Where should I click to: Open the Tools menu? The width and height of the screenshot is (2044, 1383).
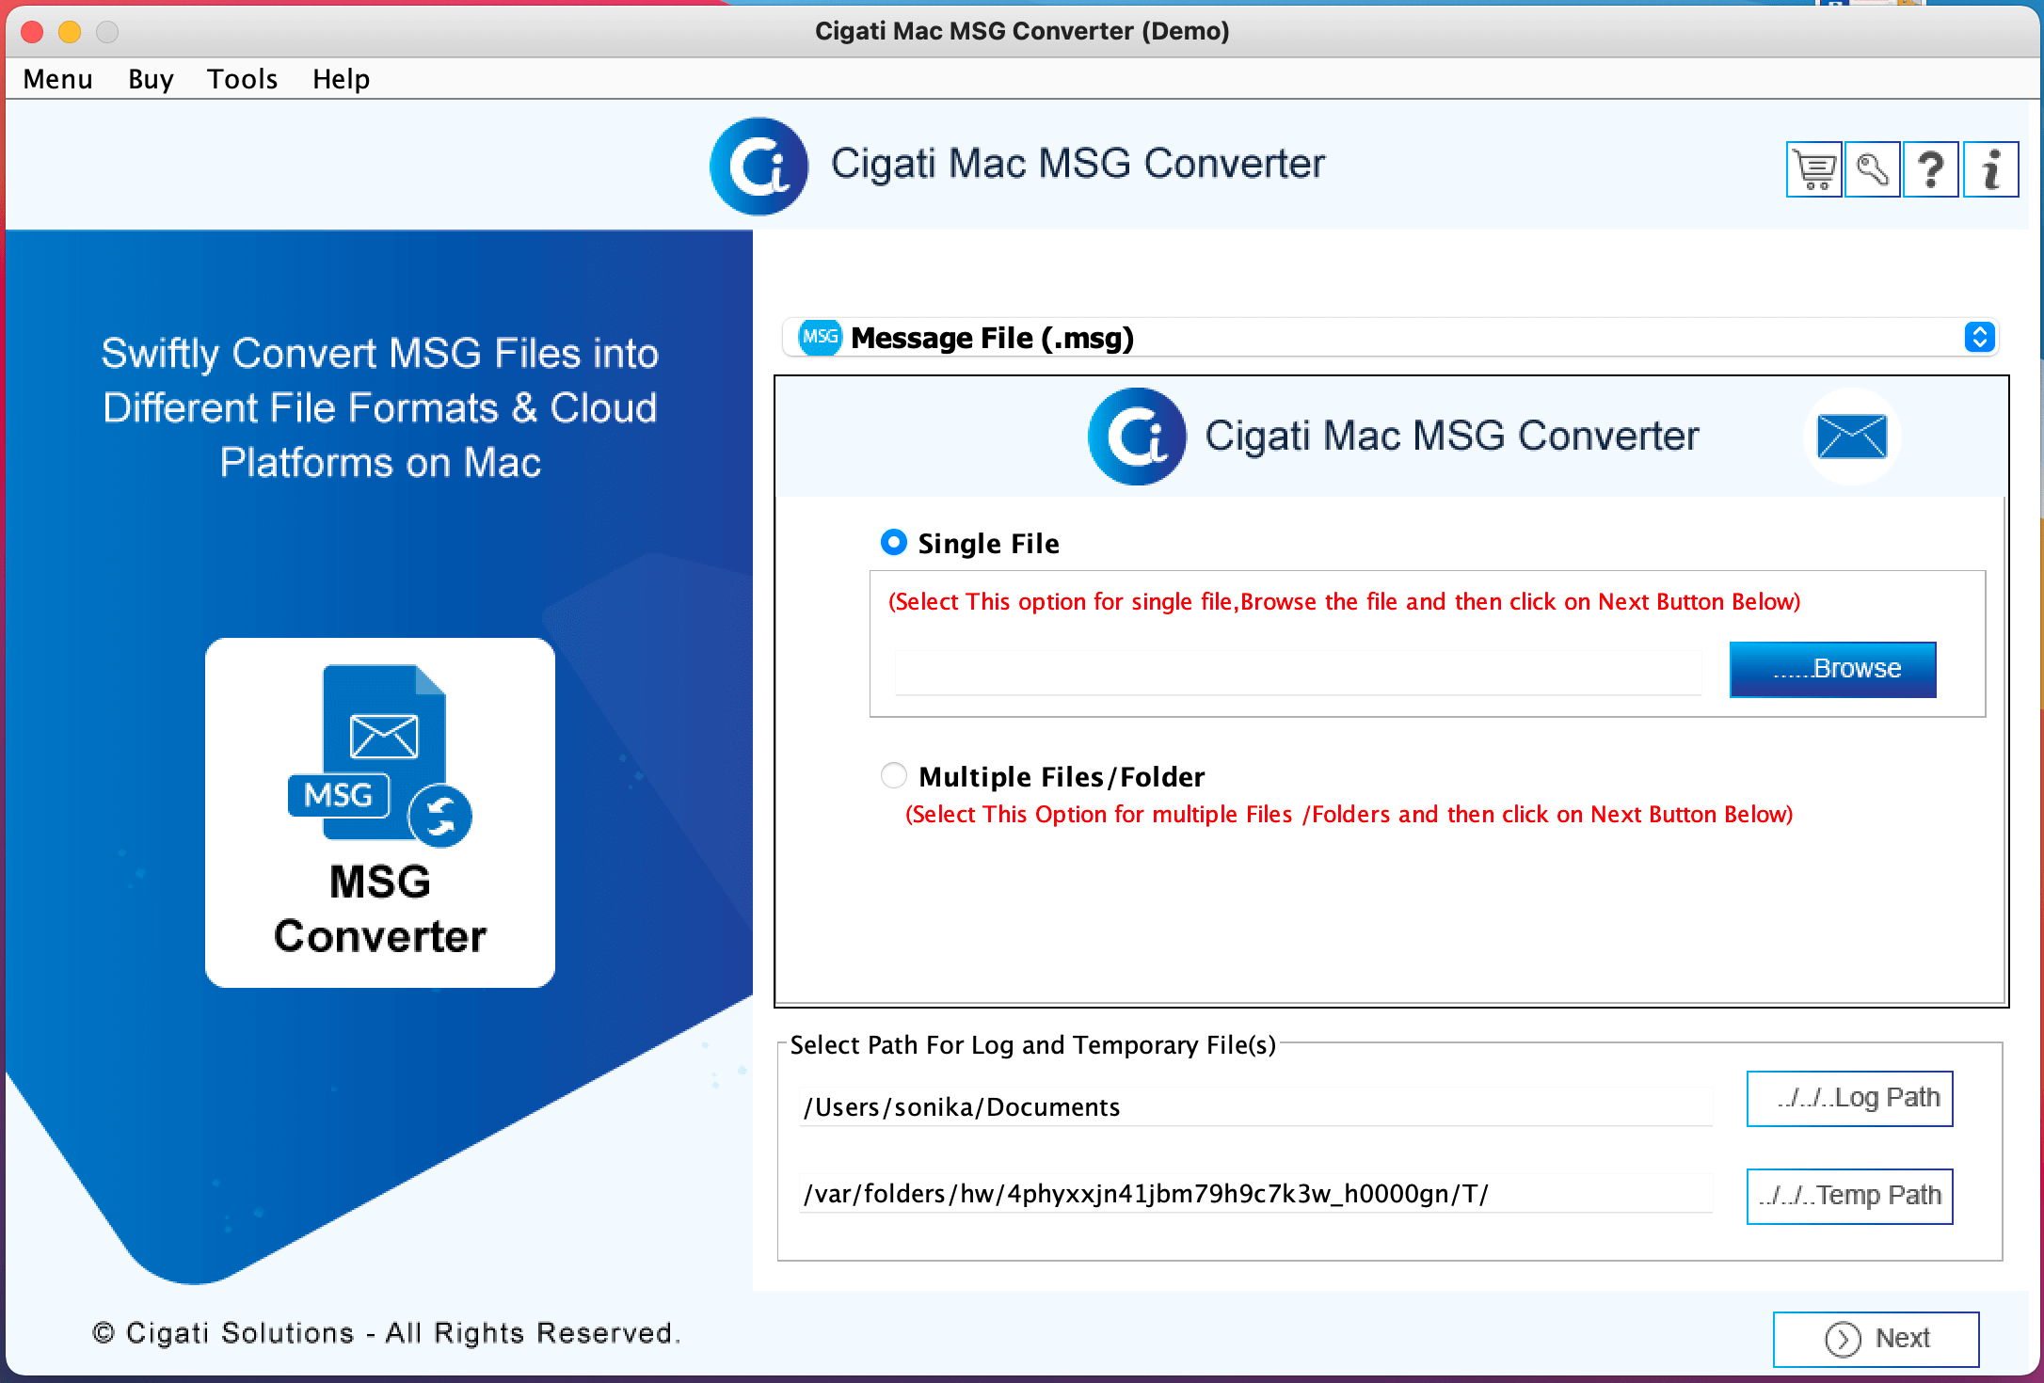click(242, 79)
